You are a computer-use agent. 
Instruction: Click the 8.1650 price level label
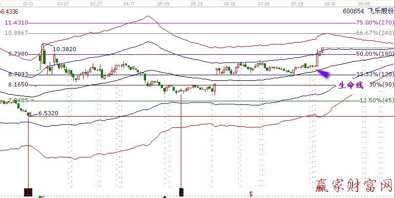(18, 85)
